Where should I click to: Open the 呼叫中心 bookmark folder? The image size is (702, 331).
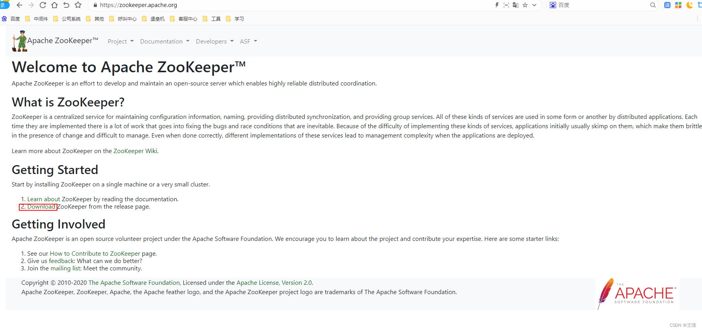(x=123, y=19)
